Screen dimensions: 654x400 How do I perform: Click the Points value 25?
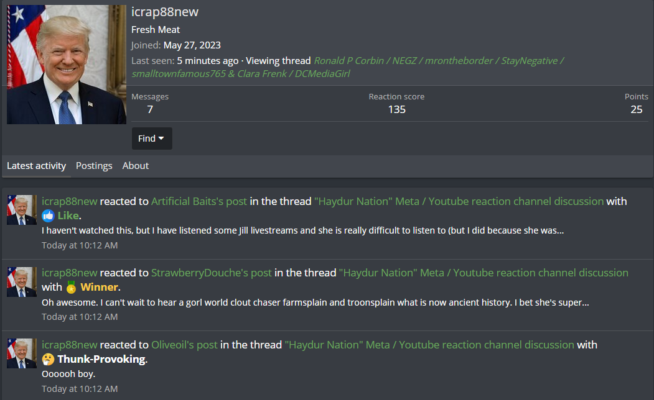(637, 109)
